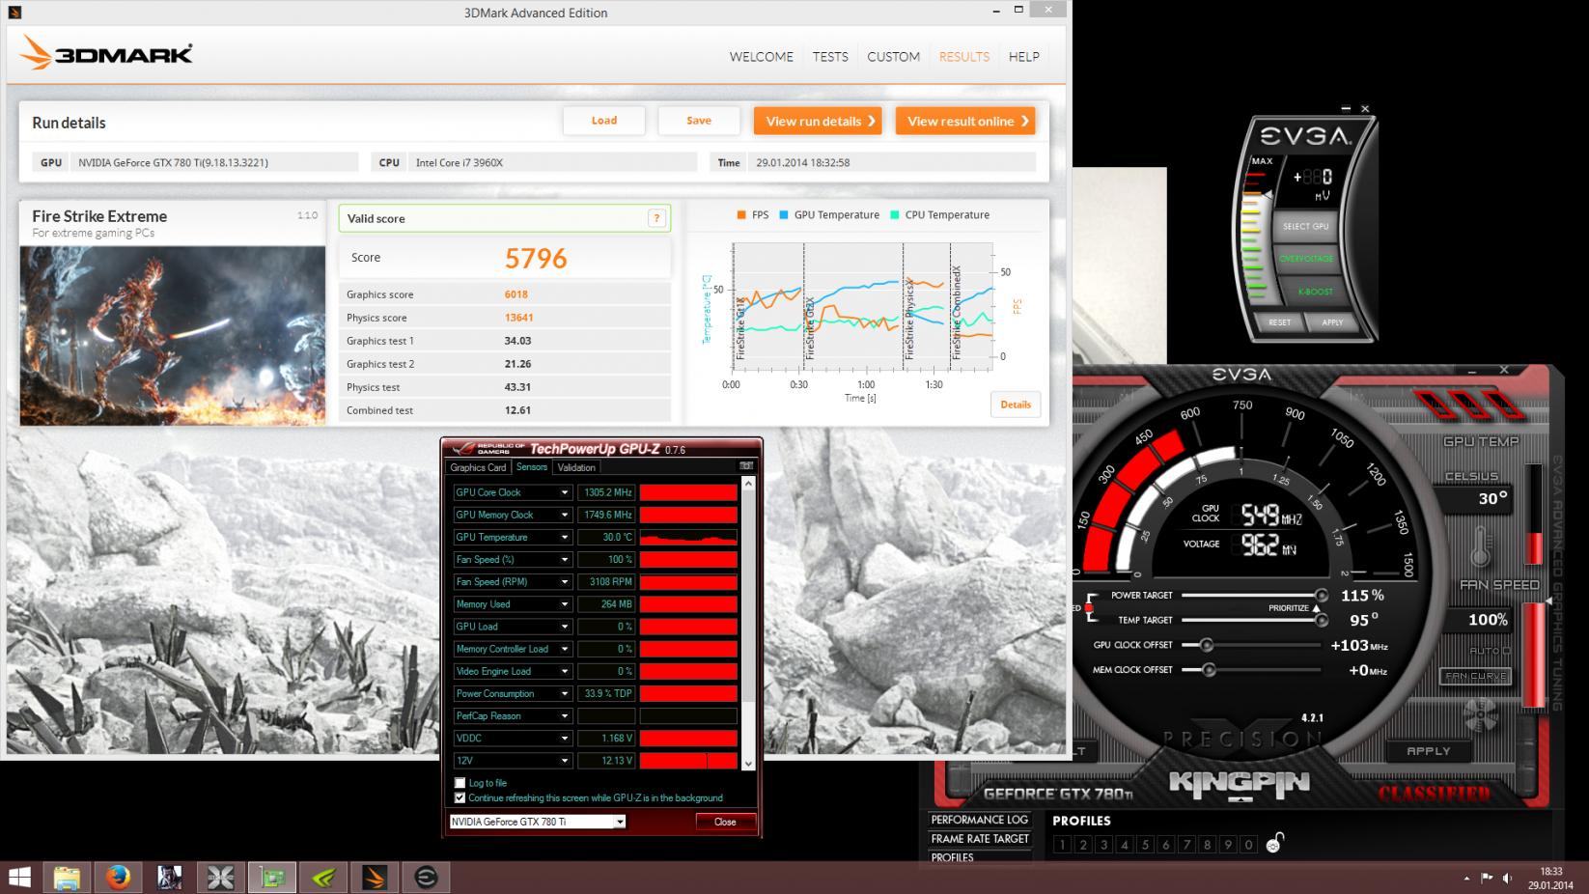Expand the Kingpin skin arrow in Precision
Viewport: 1589px width, 894px height.
coord(1240,799)
